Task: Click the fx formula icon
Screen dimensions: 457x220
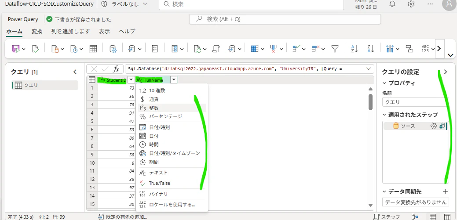Action: 116,69
